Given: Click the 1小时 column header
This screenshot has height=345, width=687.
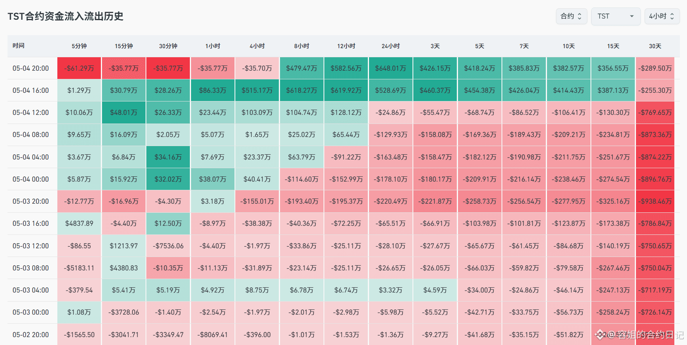Looking at the screenshot, I should [213, 46].
